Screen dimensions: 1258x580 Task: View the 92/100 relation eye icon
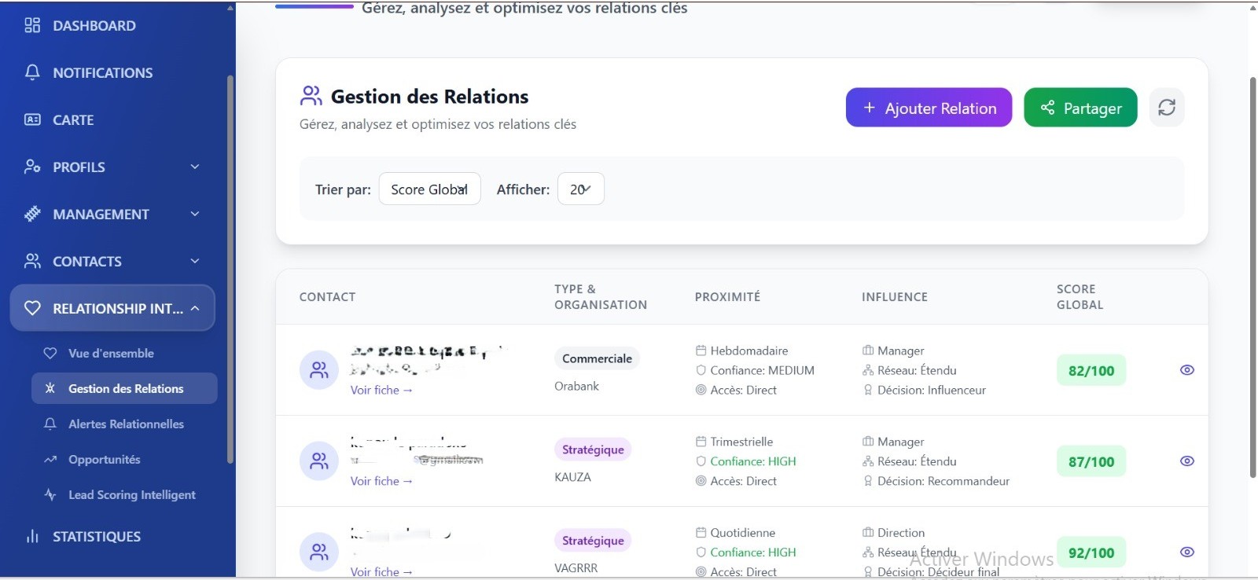click(x=1187, y=552)
